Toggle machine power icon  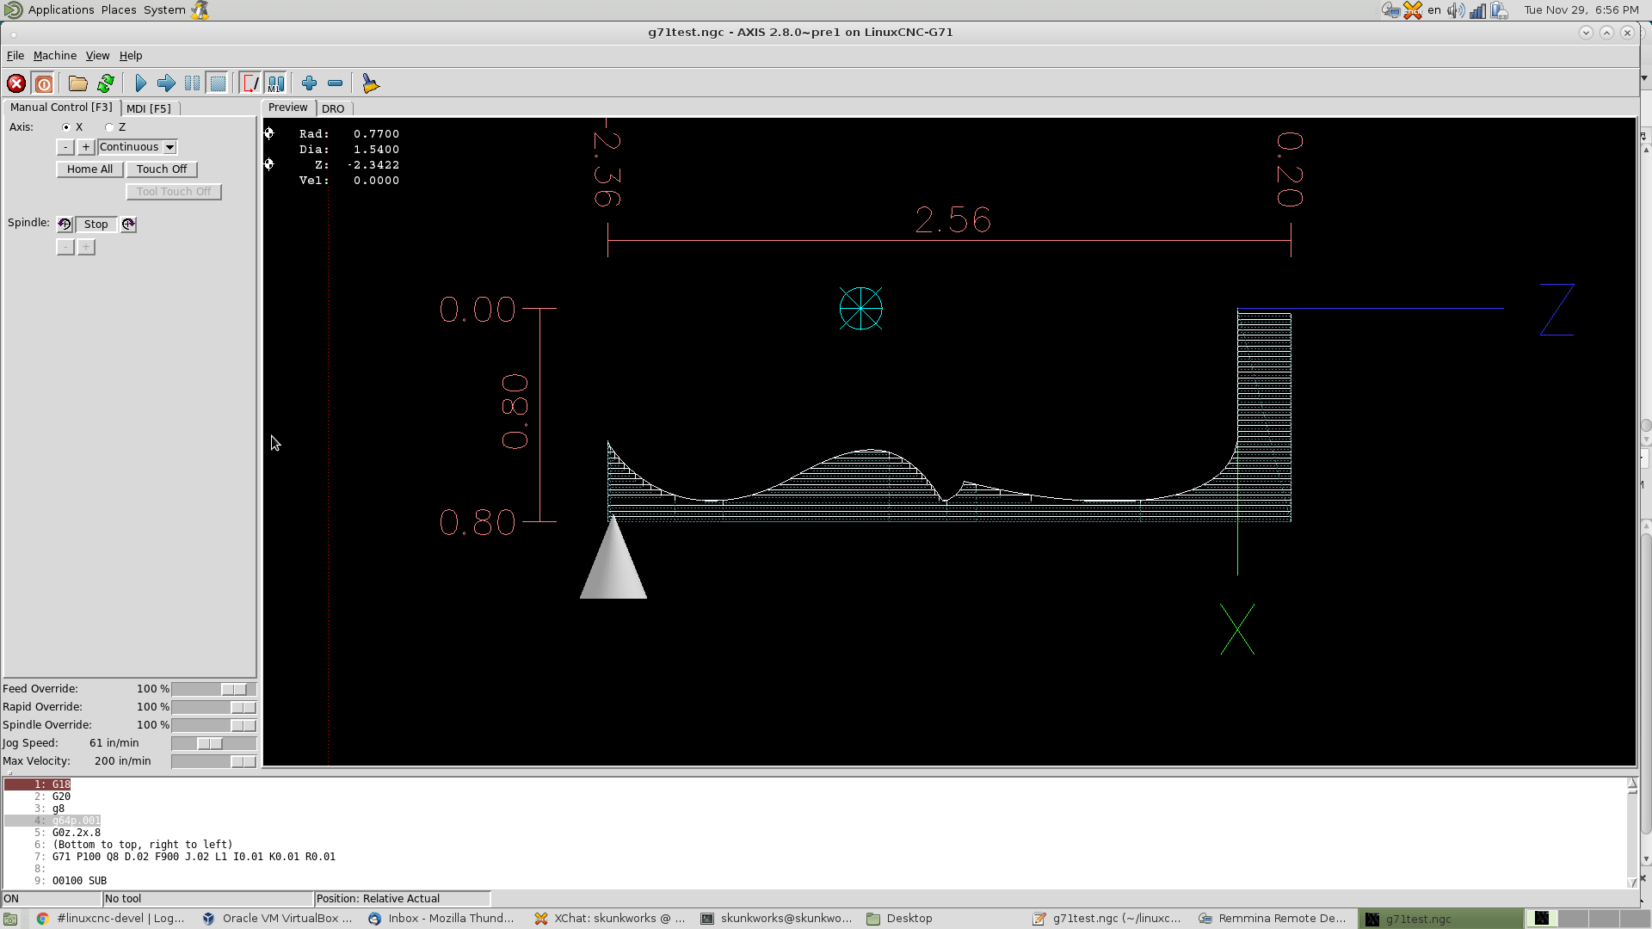coord(43,83)
